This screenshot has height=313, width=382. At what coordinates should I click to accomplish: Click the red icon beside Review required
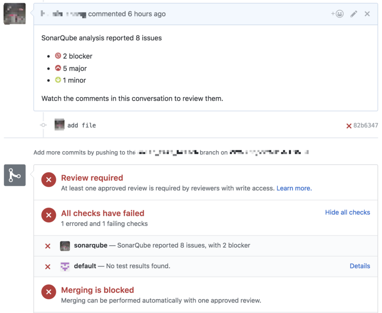point(48,180)
